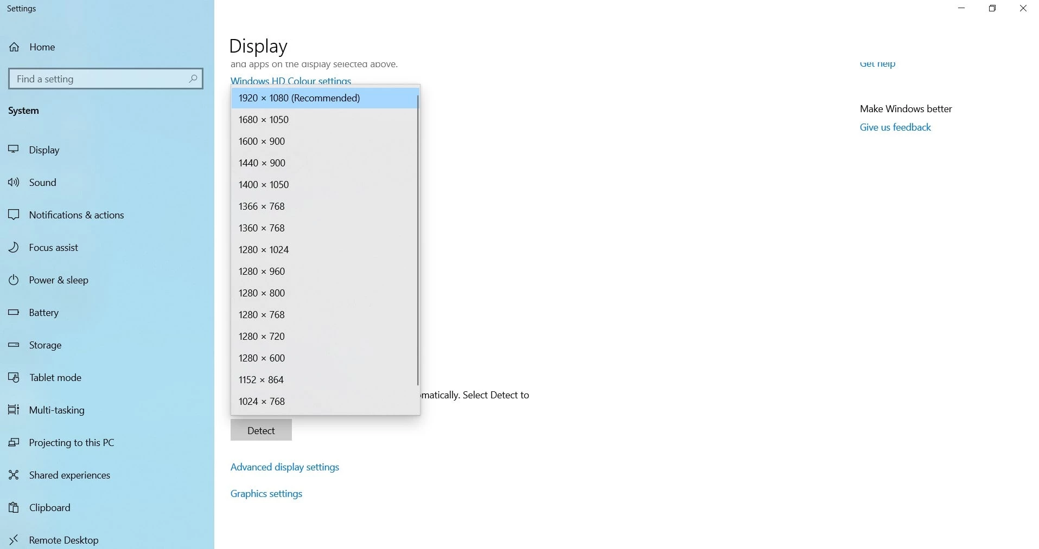Select 1400 × 1050 resolution
The width and height of the screenshot is (1039, 549).
point(324,185)
